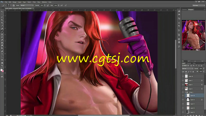206x116 pixels.
Task: Hide Layer 18 visibility eye
Action: pyautogui.click(x=183, y=95)
